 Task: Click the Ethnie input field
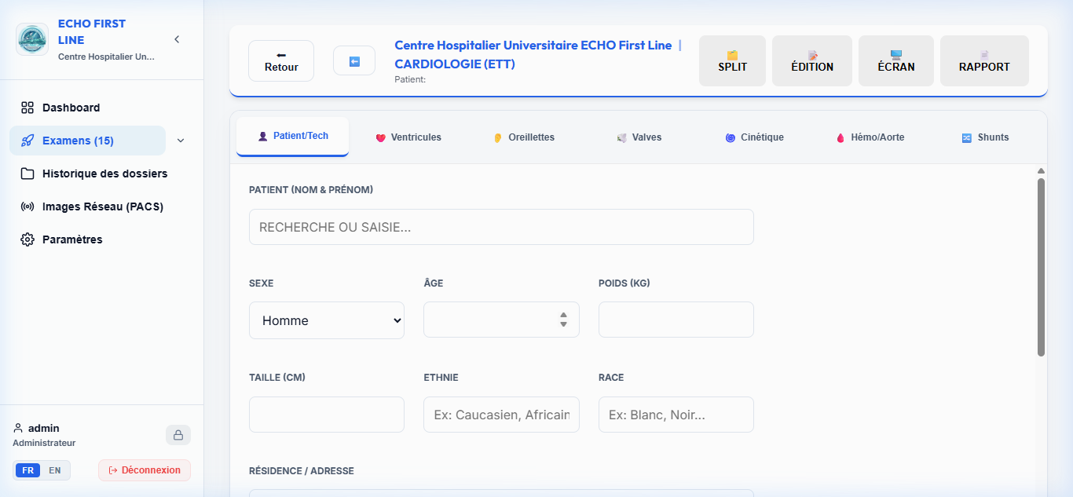(x=501, y=415)
